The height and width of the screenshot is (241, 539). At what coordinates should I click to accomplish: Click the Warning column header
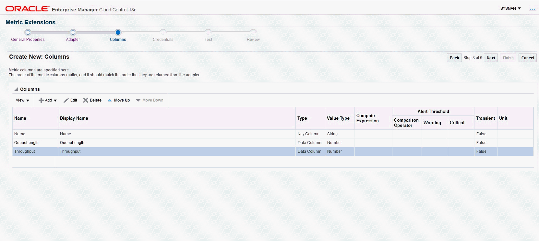(x=435, y=123)
